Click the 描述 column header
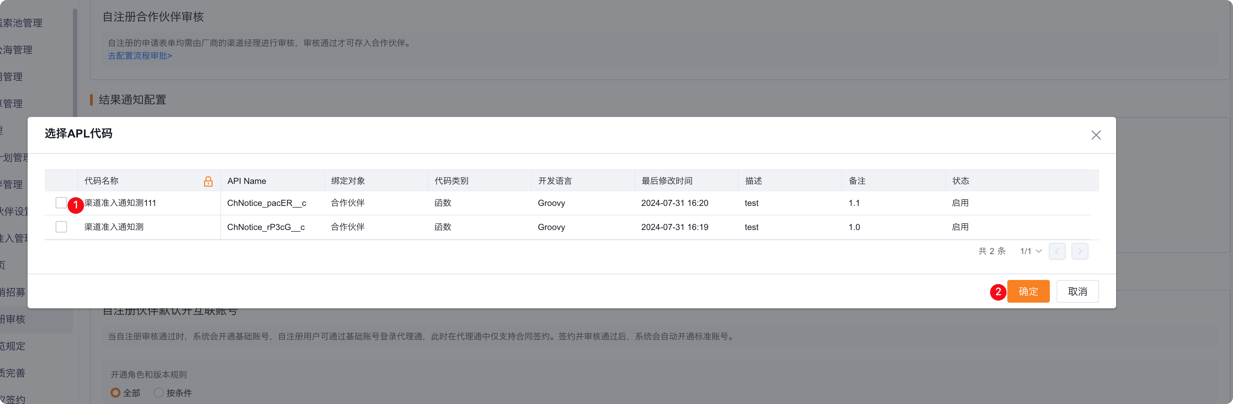Screen dimensions: 1233x404 [x=753, y=181]
